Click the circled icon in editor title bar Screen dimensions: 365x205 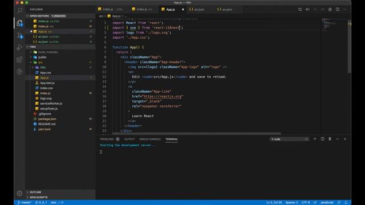(x=330, y=9)
